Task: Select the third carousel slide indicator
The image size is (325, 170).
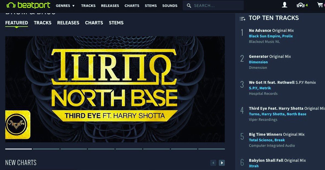Action: [x=74, y=149]
